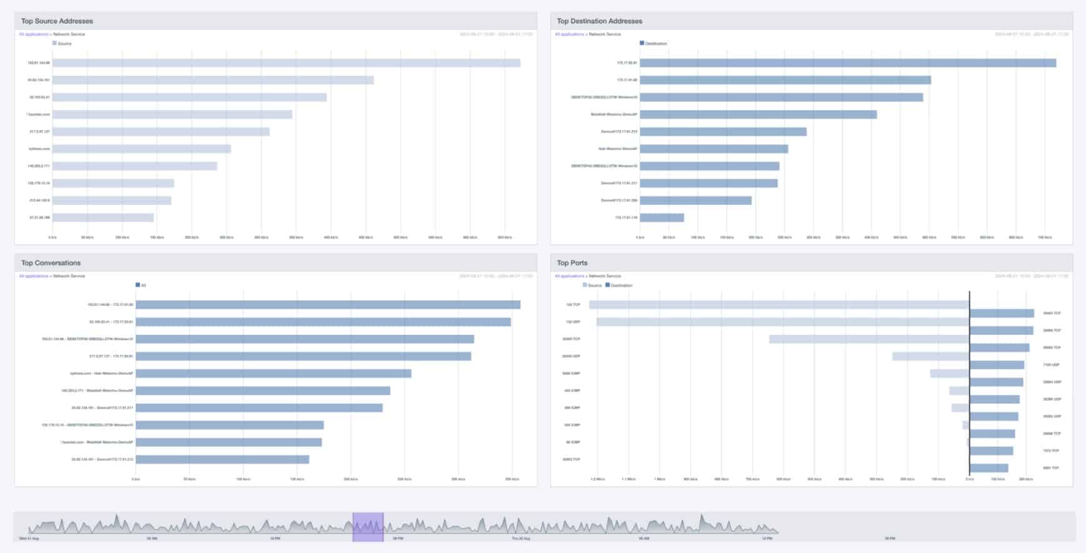Select the 7100 UDP destination bar in Top Ports
The width and height of the screenshot is (1086, 553).
click(x=997, y=365)
